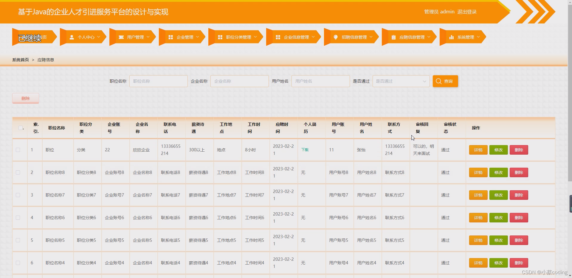572x278 pixels.
Task: Click 修改 for the 职位名称5 row
Action: click(498, 240)
